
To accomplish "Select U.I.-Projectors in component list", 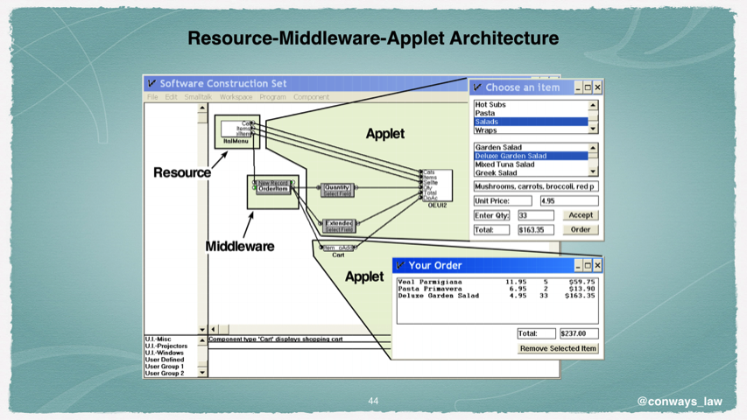I will (x=166, y=346).
